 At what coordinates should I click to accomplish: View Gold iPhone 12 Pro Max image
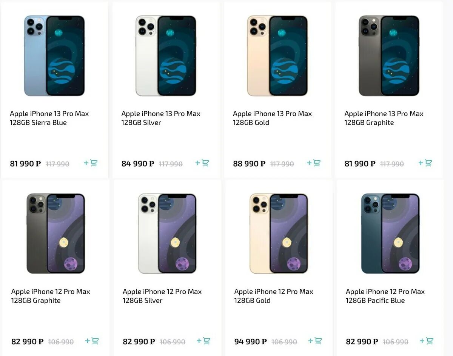click(x=279, y=233)
